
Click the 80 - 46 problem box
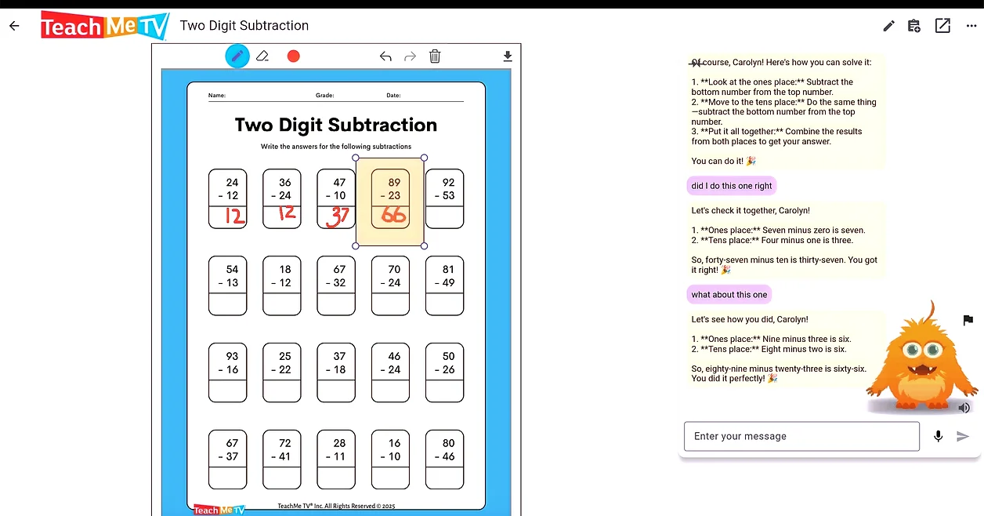[x=444, y=460]
